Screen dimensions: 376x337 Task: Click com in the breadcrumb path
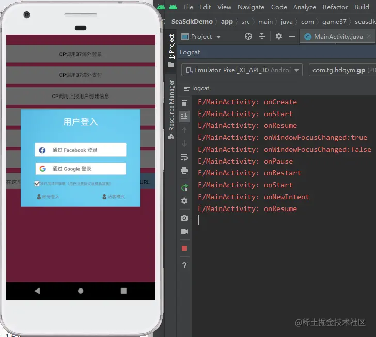(307, 22)
